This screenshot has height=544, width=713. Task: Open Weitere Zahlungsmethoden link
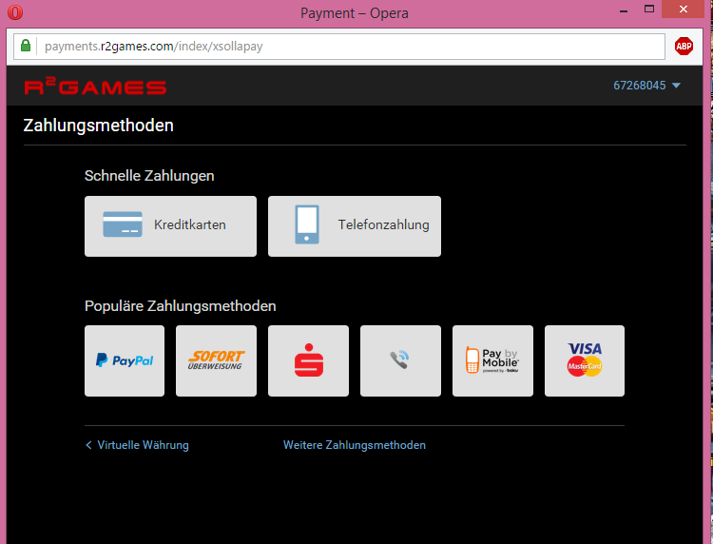click(x=354, y=445)
